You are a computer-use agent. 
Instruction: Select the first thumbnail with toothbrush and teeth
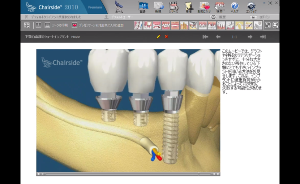coord(138,25)
